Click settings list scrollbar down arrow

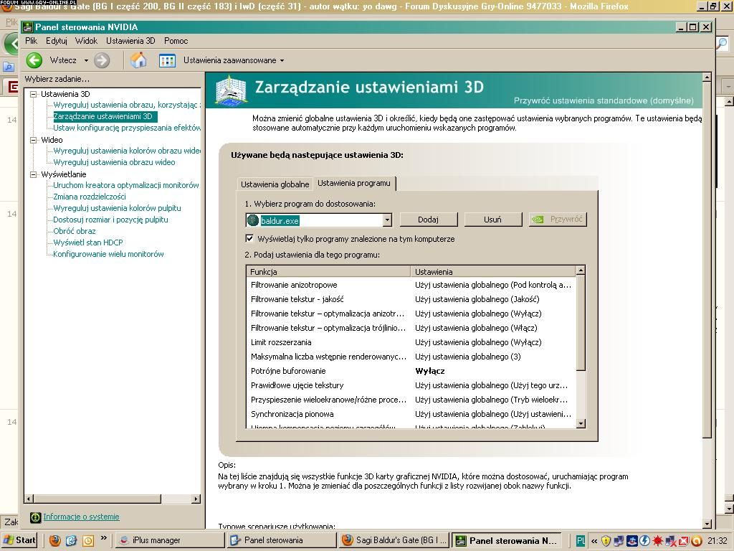tap(581, 423)
